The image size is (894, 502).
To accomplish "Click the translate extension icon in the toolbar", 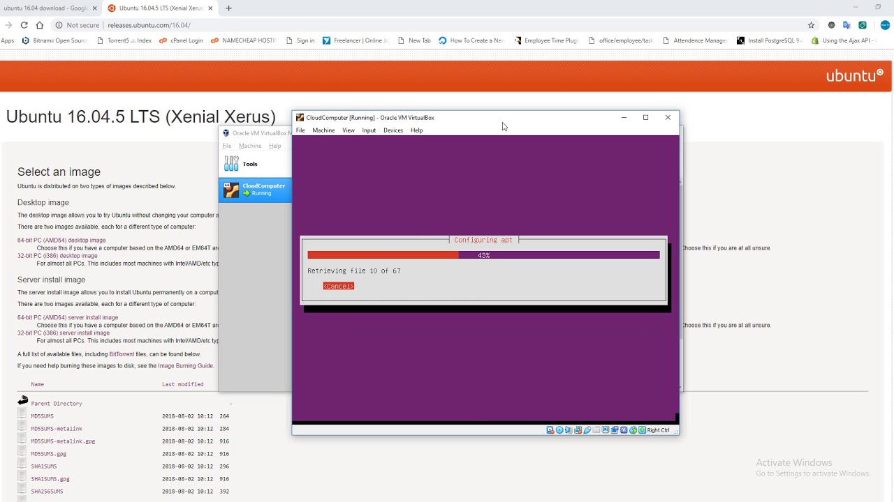I will click(847, 25).
